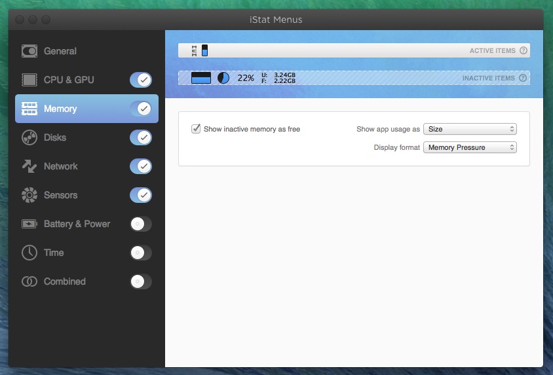Open the Show app usage as dropdown

tap(470, 129)
